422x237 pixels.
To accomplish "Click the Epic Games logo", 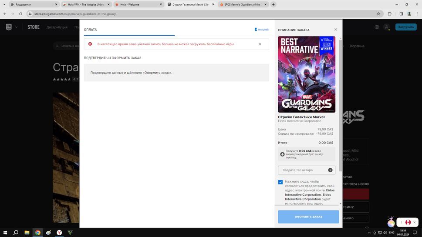I will coord(9,27).
